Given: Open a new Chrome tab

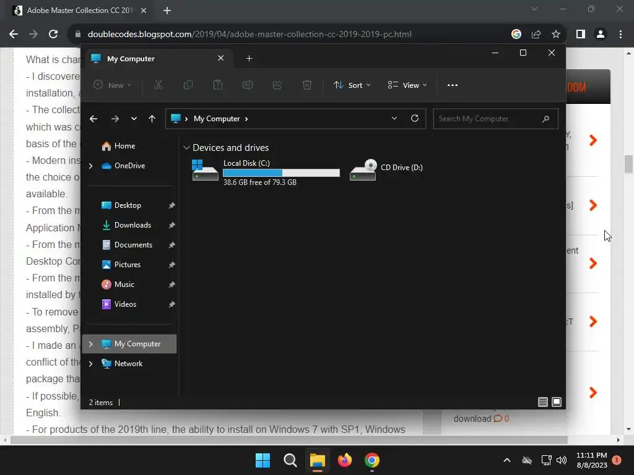Looking at the screenshot, I should point(167,11).
